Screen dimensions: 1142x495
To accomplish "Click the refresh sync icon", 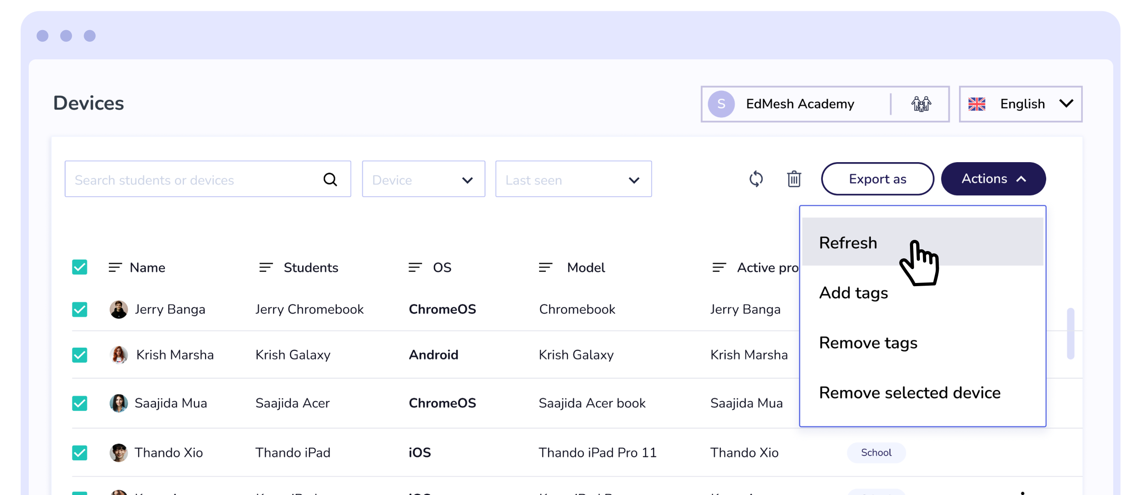I will pyautogui.click(x=756, y=179).
